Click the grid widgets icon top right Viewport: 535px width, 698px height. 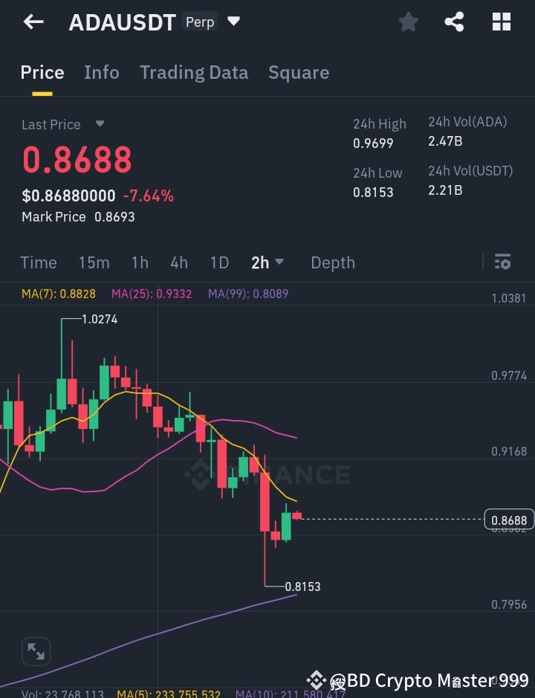click(x=502, y=22)
